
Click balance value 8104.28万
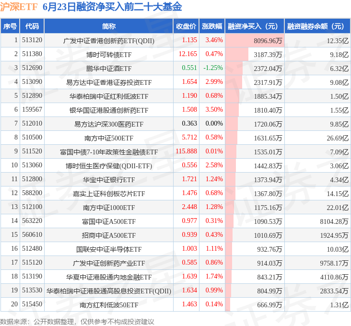pyautogui.click(x=334, y=221)
